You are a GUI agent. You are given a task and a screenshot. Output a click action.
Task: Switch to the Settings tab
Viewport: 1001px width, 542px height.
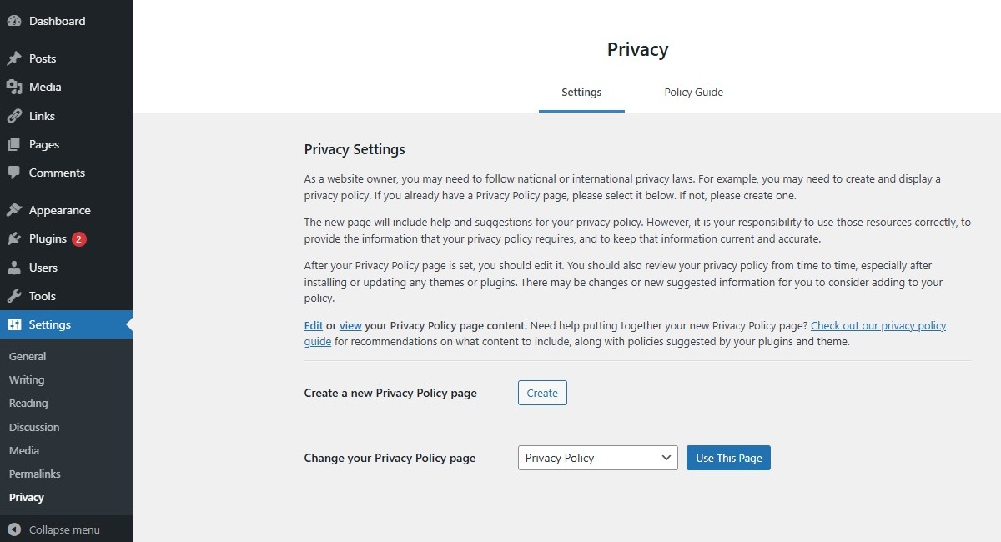point(581,93)
